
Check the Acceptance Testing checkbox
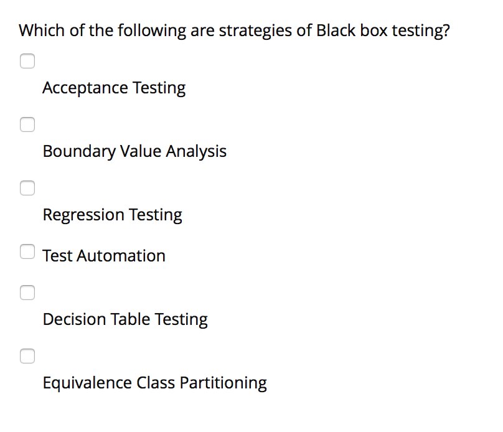[x=27, y=61]
